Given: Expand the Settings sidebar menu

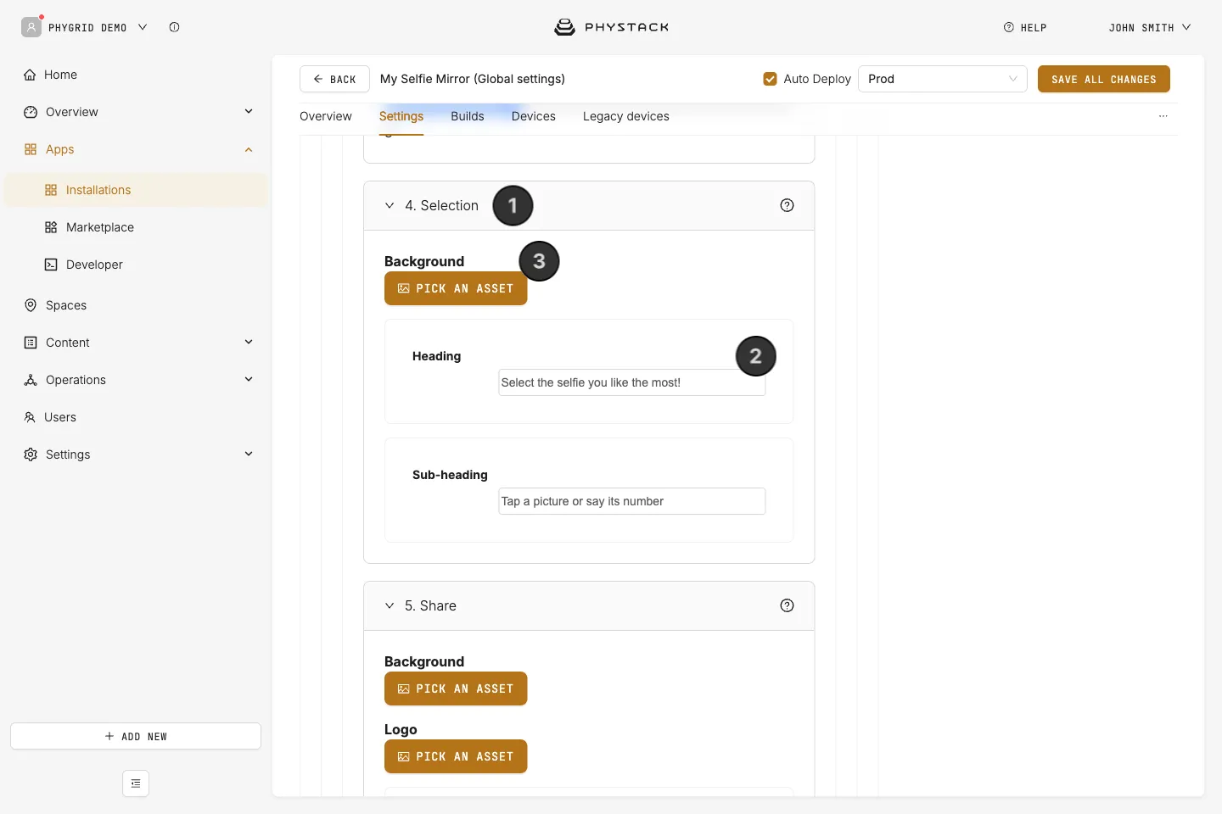Looking at the screenshot, I should (249, 454).
